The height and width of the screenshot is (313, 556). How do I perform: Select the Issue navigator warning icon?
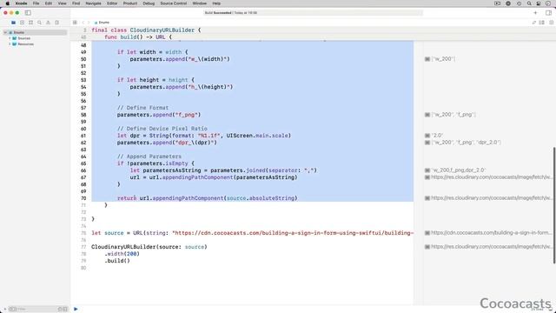click(49, 23)
